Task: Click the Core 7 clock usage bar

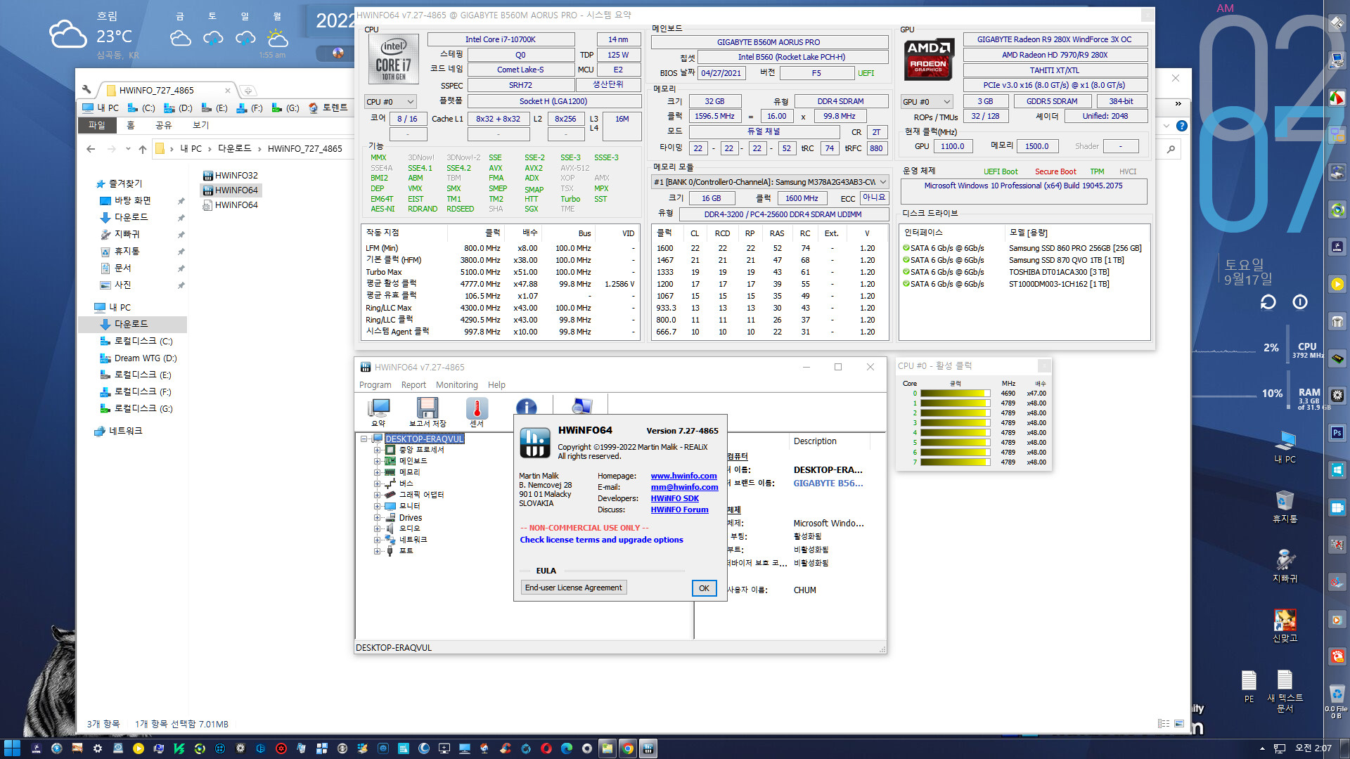Action: (x=955, y=462)
